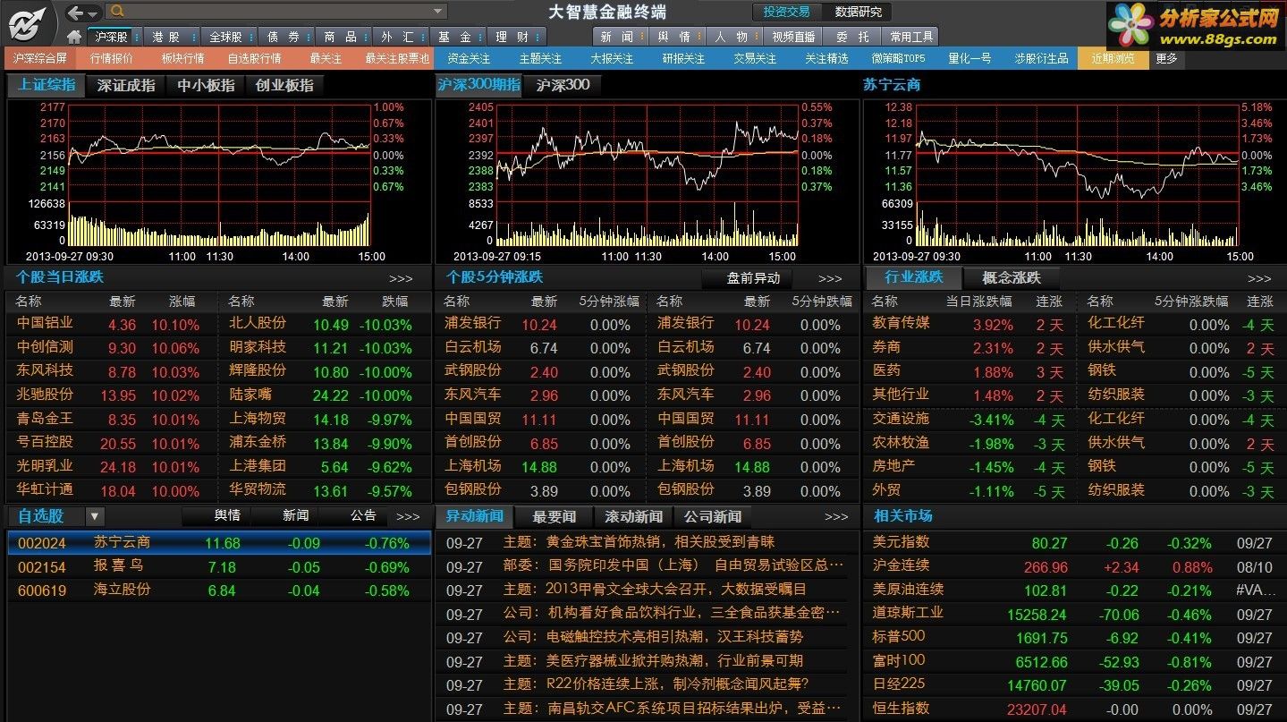The height and width of the screenshot is (722, 1287).
Task: Switch to 数据研究 mode
Action: click(859, 12)
